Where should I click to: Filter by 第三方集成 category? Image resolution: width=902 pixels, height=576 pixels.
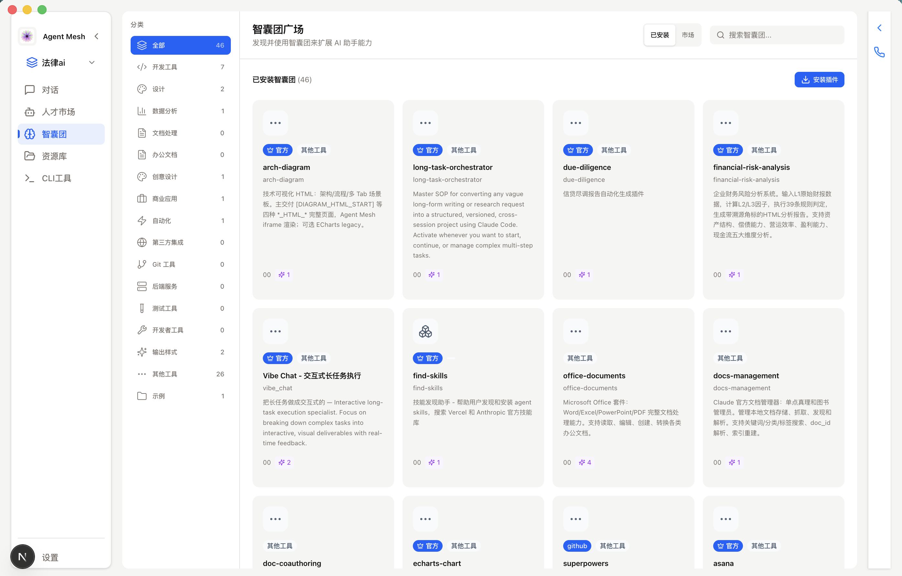pyautogui.click(x=180, y=242)
